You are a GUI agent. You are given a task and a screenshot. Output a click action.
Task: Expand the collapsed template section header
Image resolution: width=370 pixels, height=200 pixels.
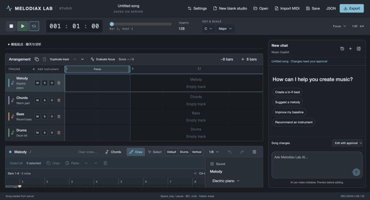(x=24, y=45)
